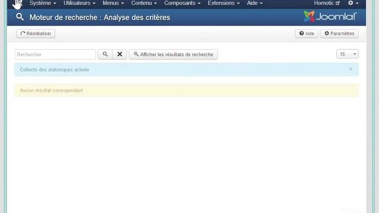This screenshot has height=213, width=379.
Task: Click the Joomla! logo
Action: point(330,17)
